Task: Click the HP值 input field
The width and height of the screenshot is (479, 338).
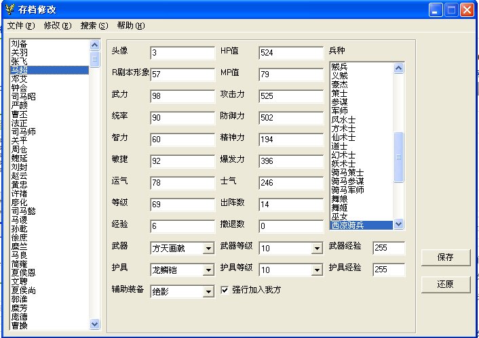Action: 291,53
